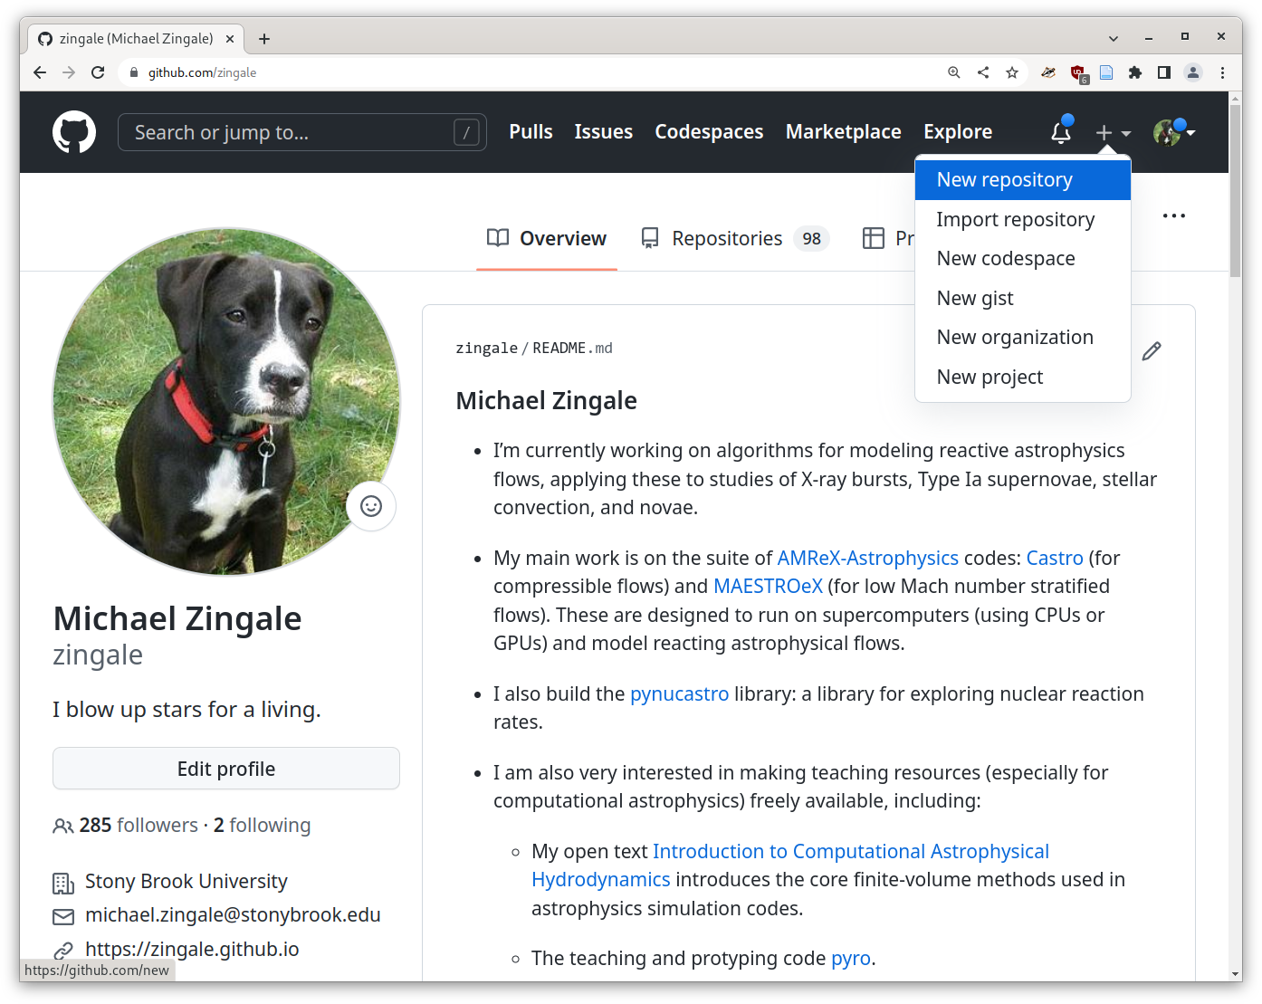
Task: Select New project menu item
Action: tap(1023, 377)
